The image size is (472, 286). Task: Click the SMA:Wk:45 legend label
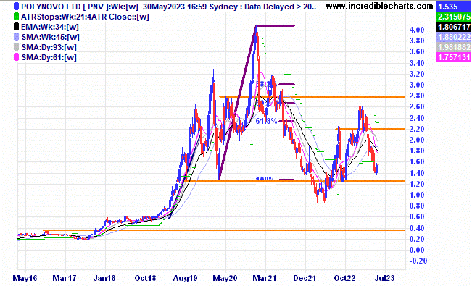(x=50, y=38)
